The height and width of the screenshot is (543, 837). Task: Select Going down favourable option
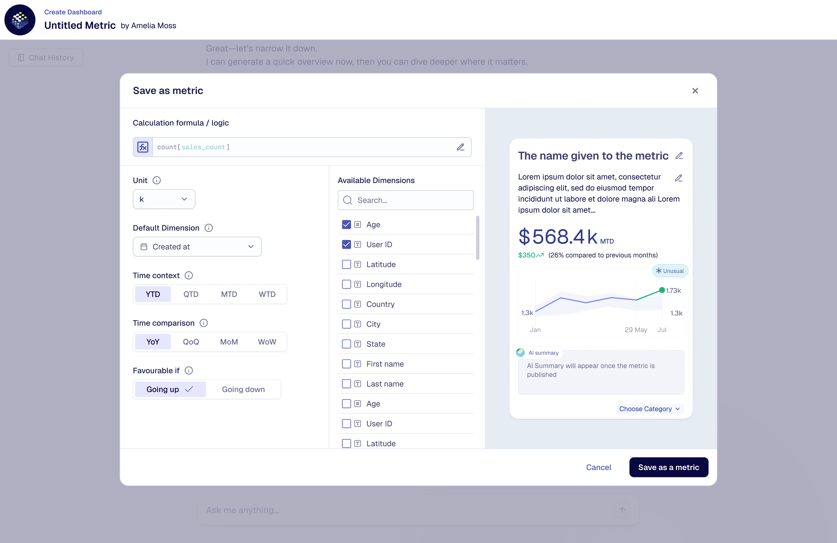point(243,389)
